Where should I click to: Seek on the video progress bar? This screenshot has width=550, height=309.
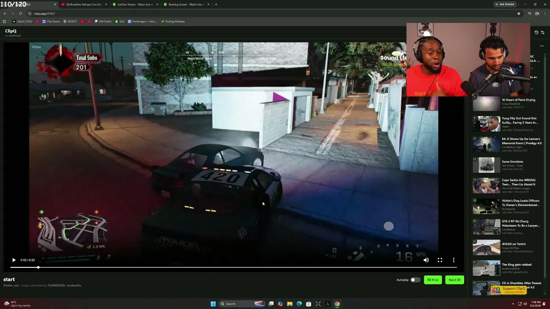pyautogui.click(x=233, y=267)
